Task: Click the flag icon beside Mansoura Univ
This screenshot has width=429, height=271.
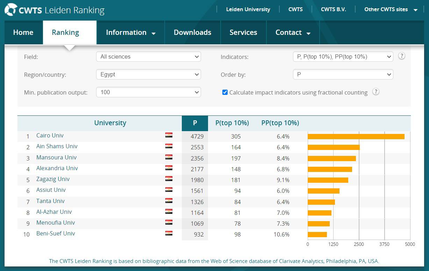Action: click(x=169, y=157)
